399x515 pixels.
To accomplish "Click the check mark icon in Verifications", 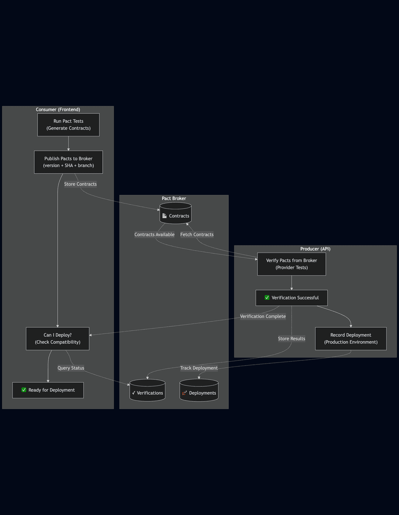I will (x=134, y=393).
